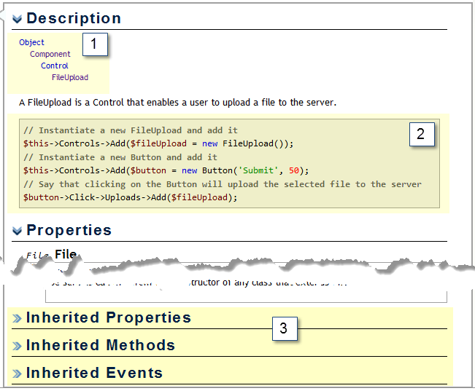
Task: Open the Control class link
Action: click(x=55, y=66)
